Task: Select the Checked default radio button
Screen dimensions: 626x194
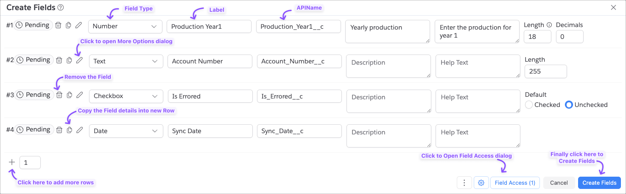Action: [x=529, y=105]
